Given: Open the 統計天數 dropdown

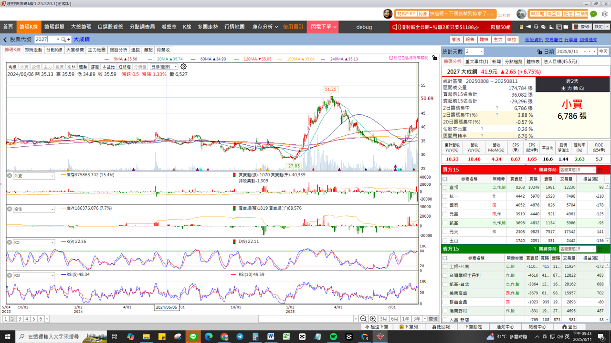Looking at the screenshot, I should point(474,51).
